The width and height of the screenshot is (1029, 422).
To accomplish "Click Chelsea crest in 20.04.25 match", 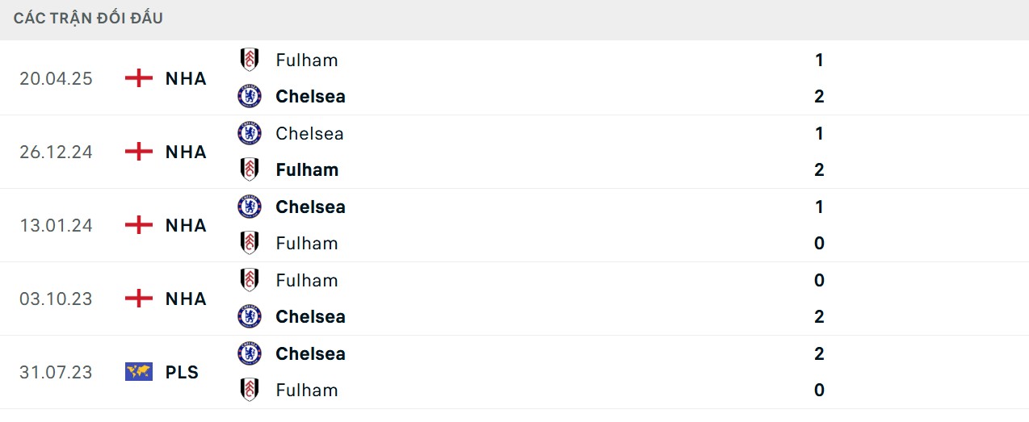I will (x=250, y=96).
